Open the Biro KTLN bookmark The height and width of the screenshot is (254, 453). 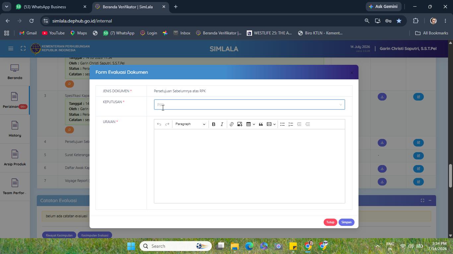pyautogui.click(x=320, y=33)
